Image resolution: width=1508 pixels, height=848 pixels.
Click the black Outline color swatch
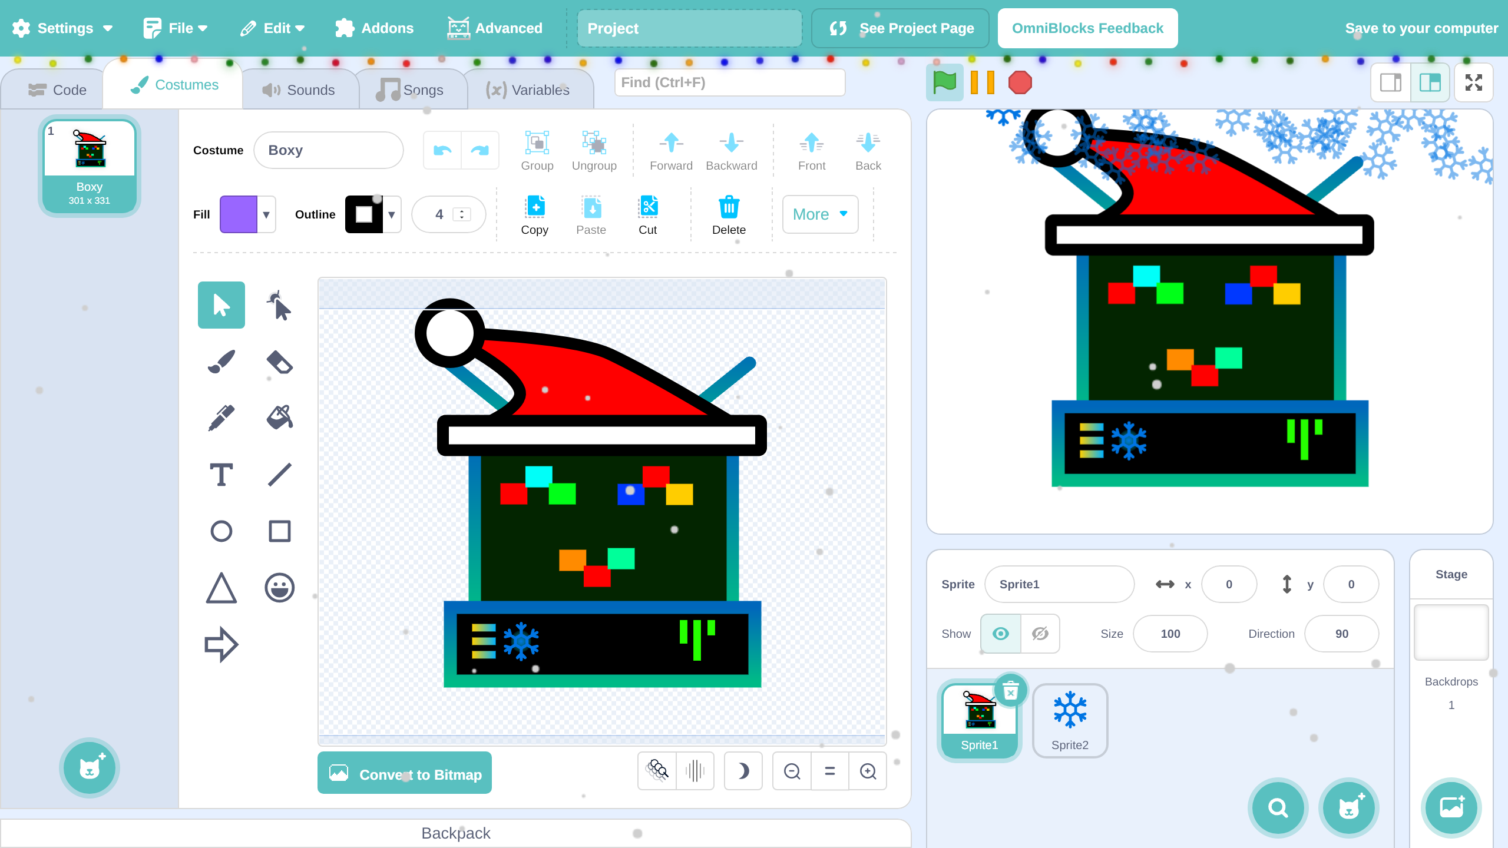pos(364,214)
